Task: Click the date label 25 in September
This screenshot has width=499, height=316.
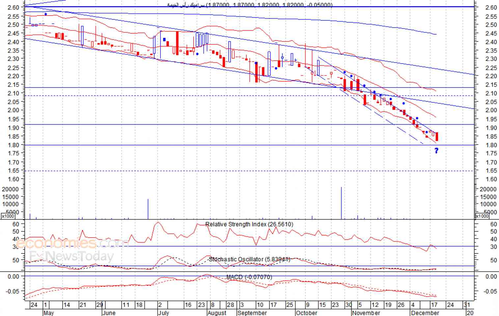Action: click(x=290, y=305)
